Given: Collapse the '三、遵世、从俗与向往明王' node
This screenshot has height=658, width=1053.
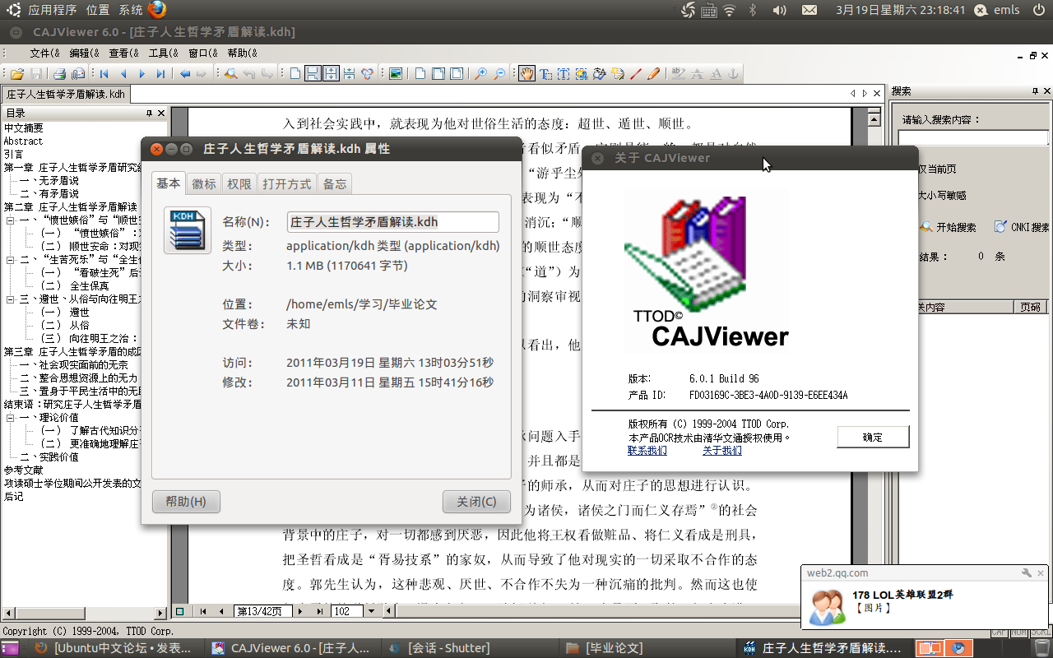Looking at the screenshot, I should click(10, 299).
